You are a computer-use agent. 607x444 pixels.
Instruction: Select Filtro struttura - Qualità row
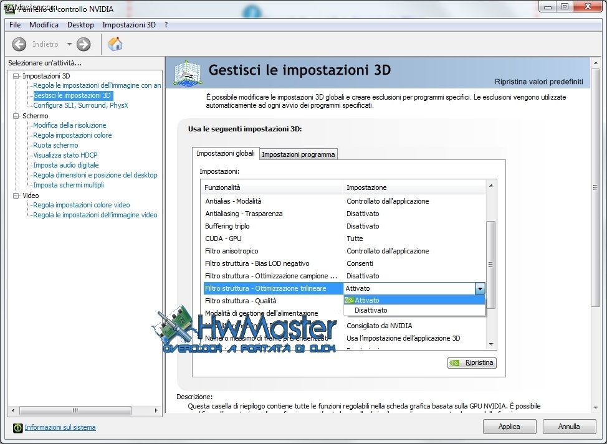point(274,301)
